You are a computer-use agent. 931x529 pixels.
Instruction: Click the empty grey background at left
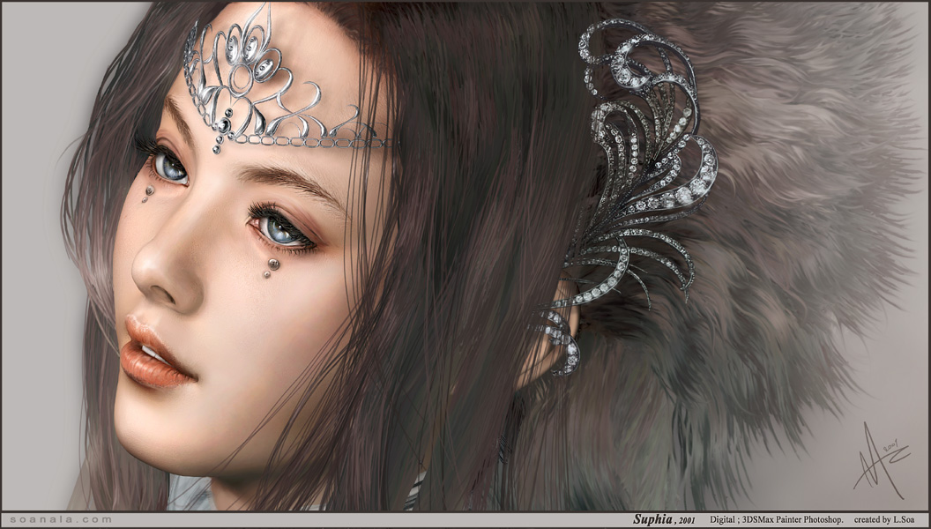(x=35, y=264)
